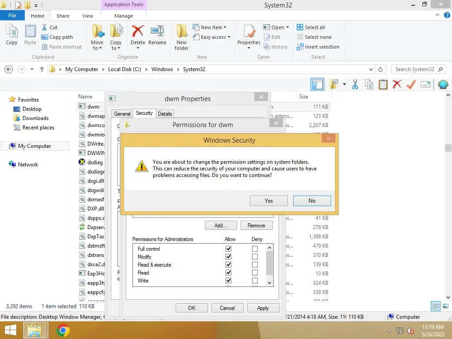This screenshot has width=452, height=339.
Task: Switch to Details view icon in status bar
Action: 436,306
